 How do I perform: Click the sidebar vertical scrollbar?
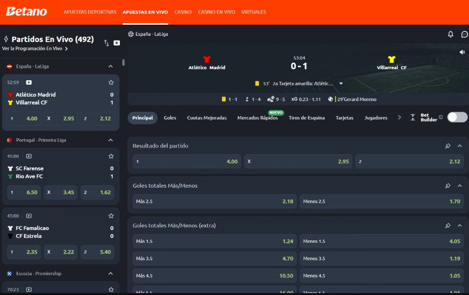pos(123,62)
